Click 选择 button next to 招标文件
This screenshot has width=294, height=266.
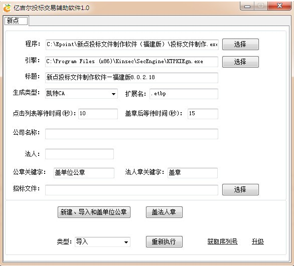point(240,190)
